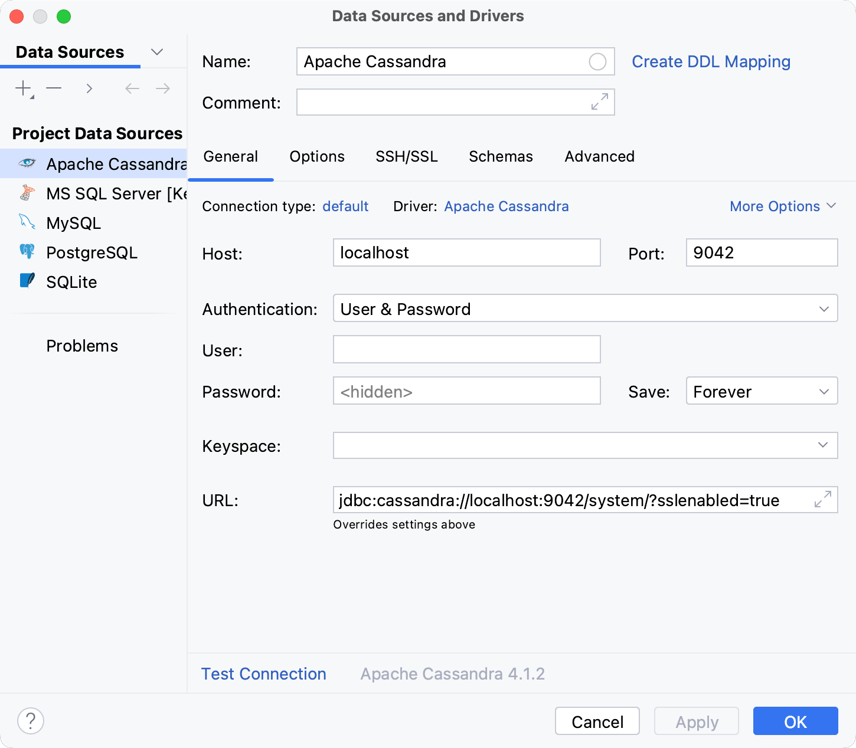Switch to the SSH/SSL tab
The width and height of the screenshot is (856, 748).
click(x=406, y=156)
